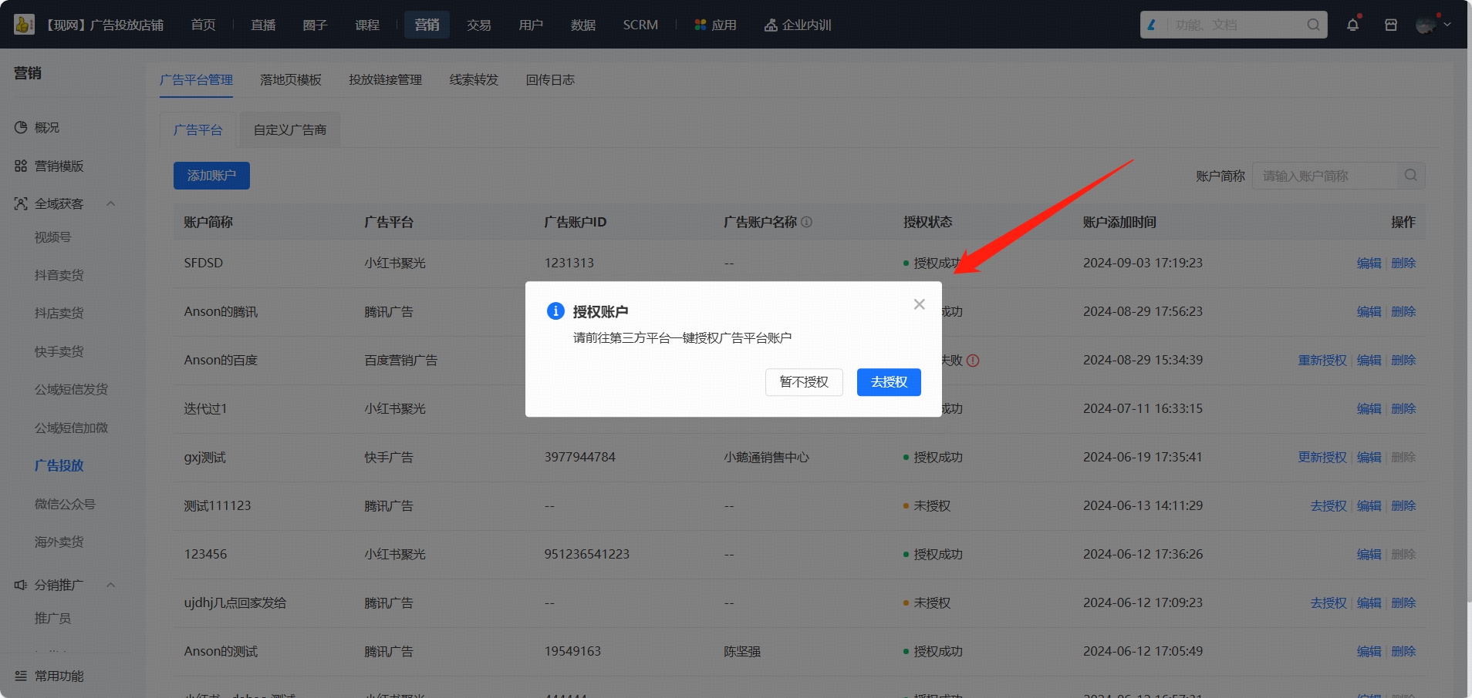Viewport: 1472px width, 698px height.
Task: Click the user avatar in header
Action: point(1426,25)
